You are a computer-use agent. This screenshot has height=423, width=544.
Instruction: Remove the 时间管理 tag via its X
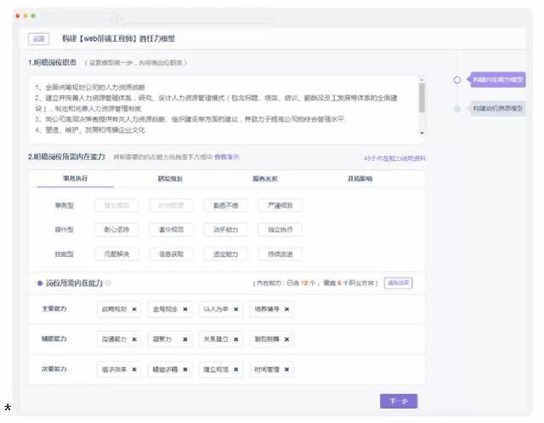(287, 369)
